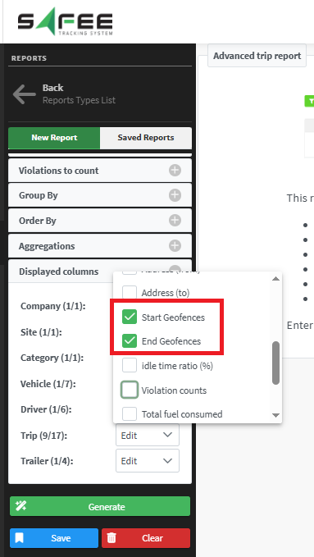
Task: Click the REPORTS heading text
Action: 29,58
